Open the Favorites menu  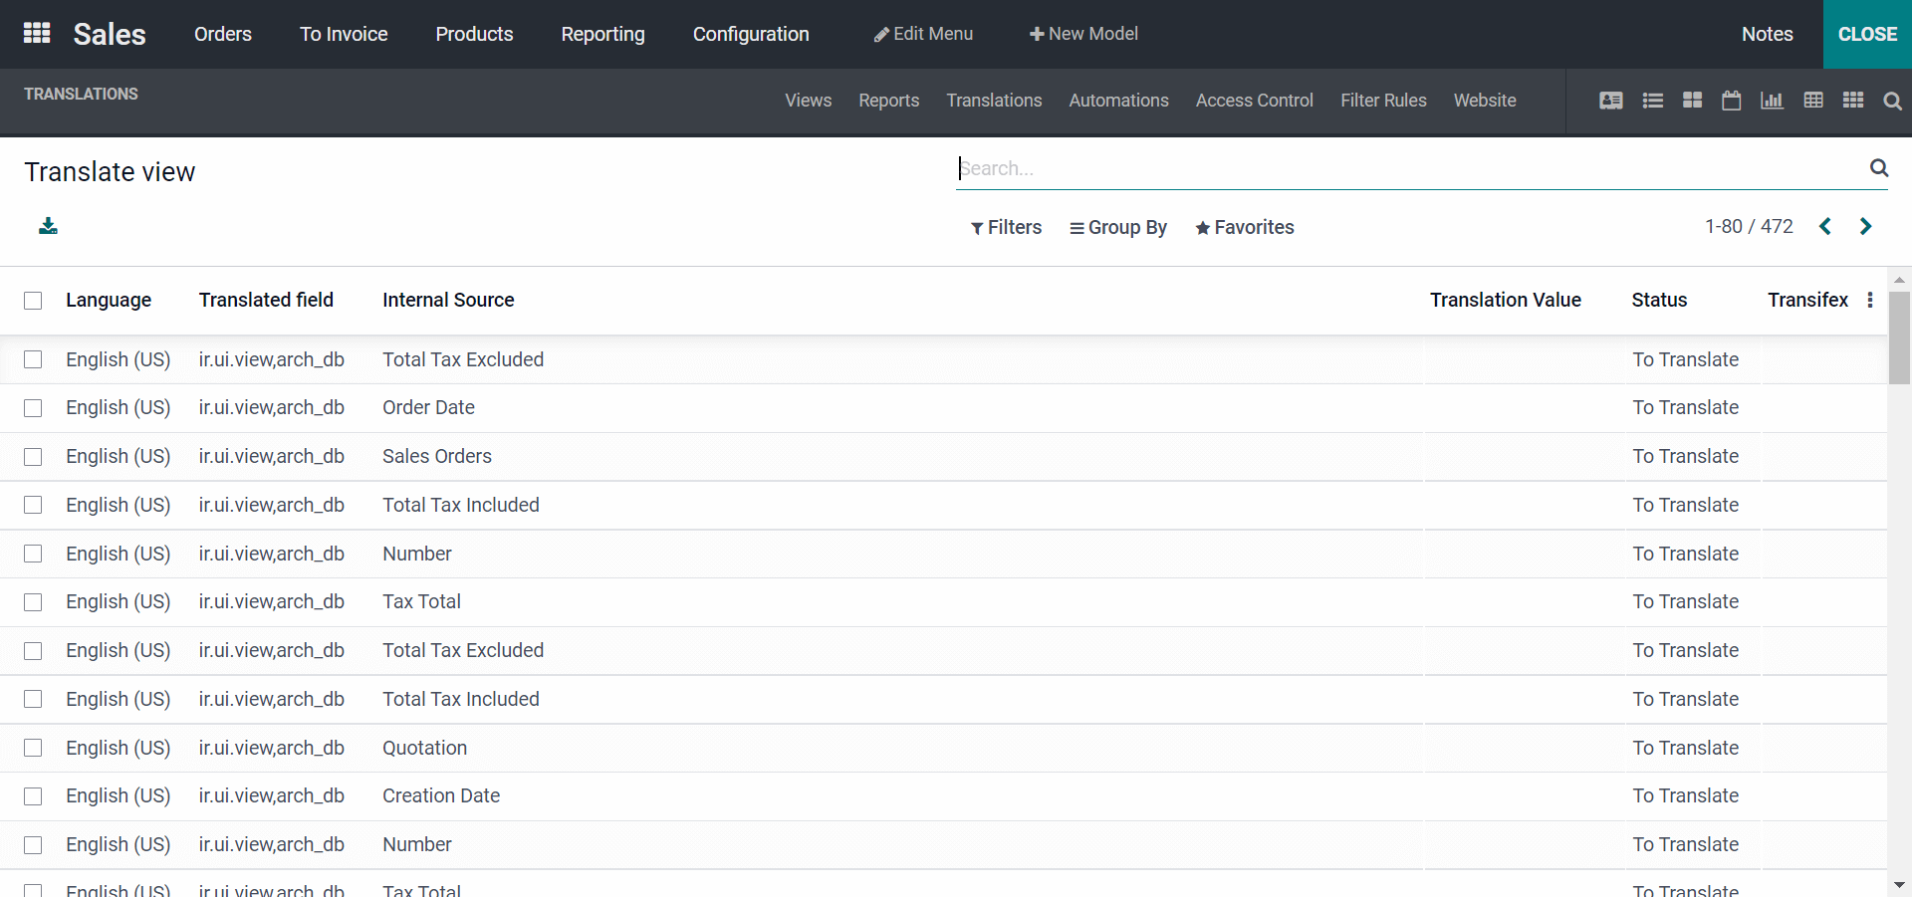click(x=1245, y=227)
